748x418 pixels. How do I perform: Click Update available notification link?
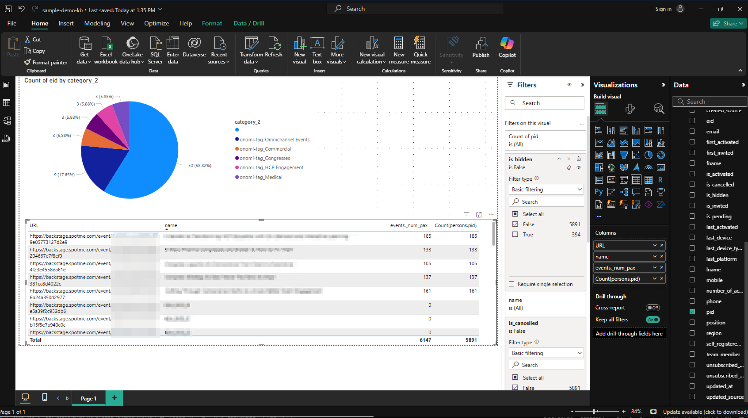coord(705,412)
